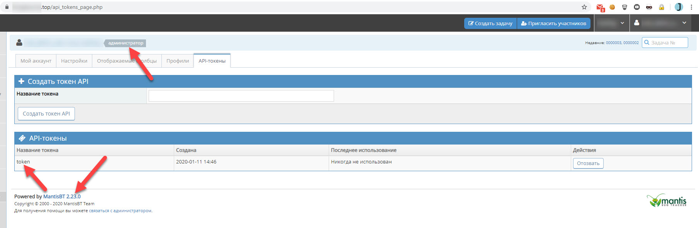Click the cookie extension icon
Screen dimensions: 699x228
pyautogui.click(x=612, y=7)
